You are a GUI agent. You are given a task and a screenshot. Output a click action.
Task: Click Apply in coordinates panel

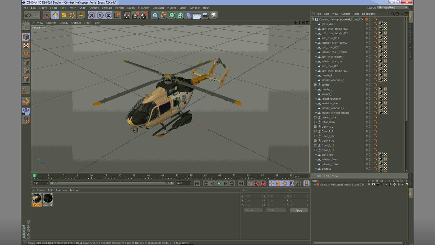point(299,210)
